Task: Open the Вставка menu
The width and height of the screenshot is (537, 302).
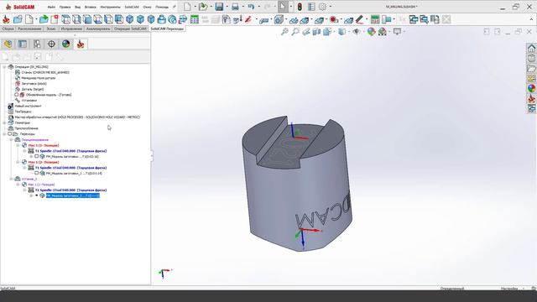Action: (x=91, y=7)
